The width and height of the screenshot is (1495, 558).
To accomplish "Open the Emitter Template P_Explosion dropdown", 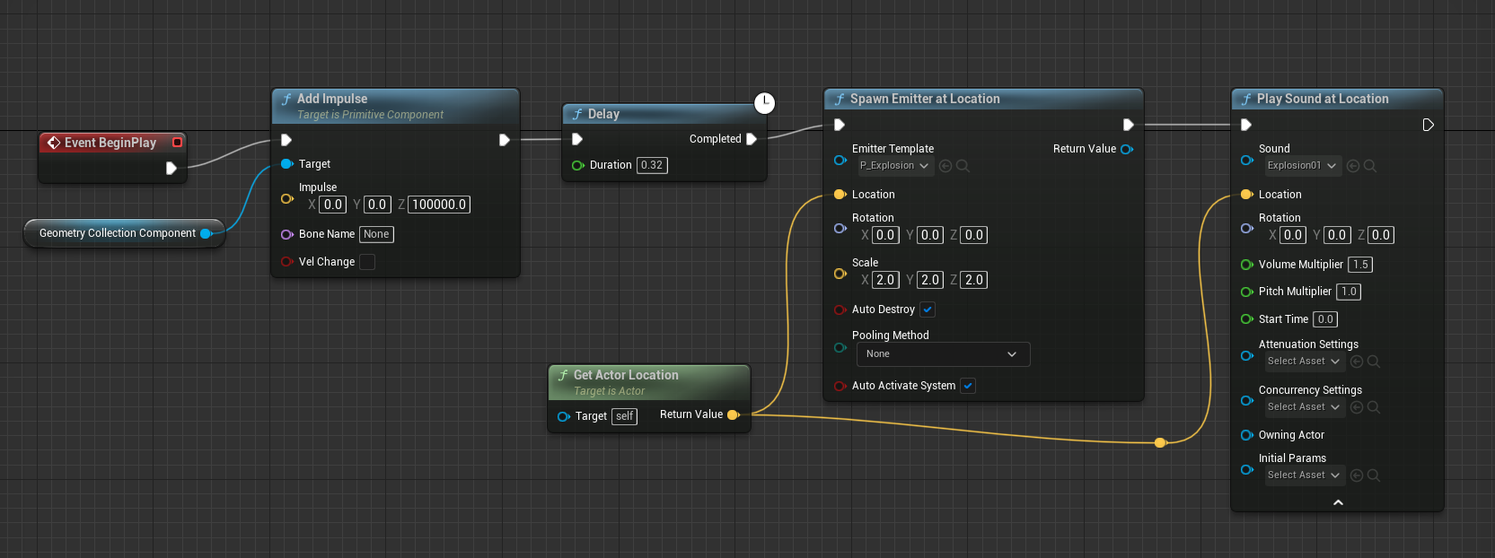I will (x=894, y=166).
